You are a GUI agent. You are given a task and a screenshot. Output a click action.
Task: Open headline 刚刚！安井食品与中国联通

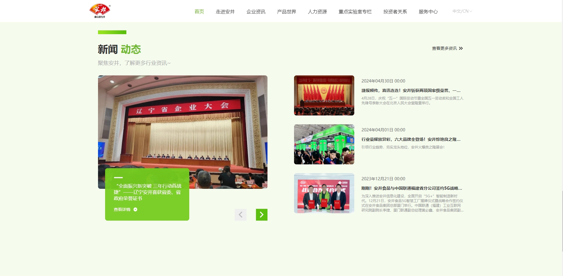[412, 188]
